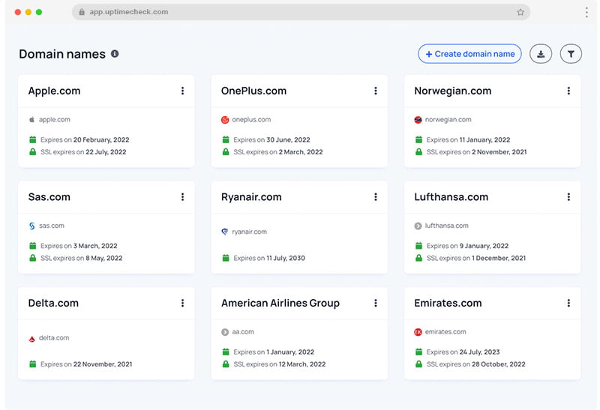Open the three-dot menu on Delta.com card
600x410 pixels.
[182, 303]
